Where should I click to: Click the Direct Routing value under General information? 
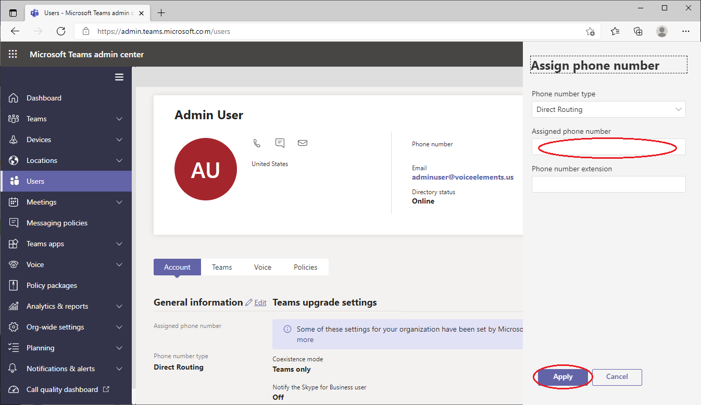tap(179, 367)
